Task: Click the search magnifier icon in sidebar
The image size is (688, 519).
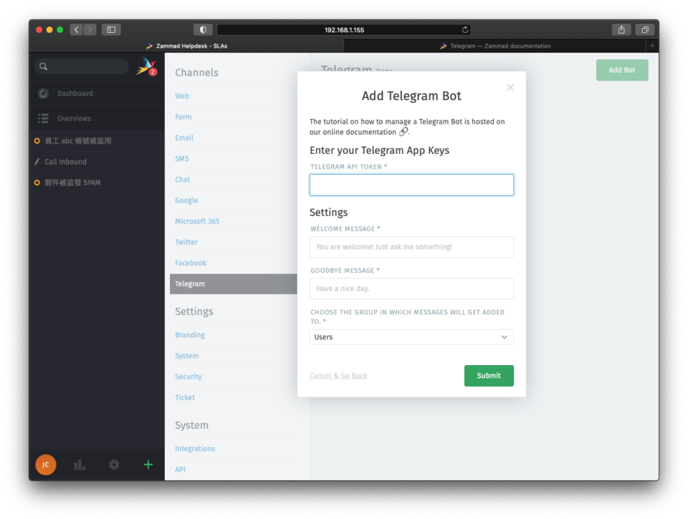Action: (x=43, y=67)
